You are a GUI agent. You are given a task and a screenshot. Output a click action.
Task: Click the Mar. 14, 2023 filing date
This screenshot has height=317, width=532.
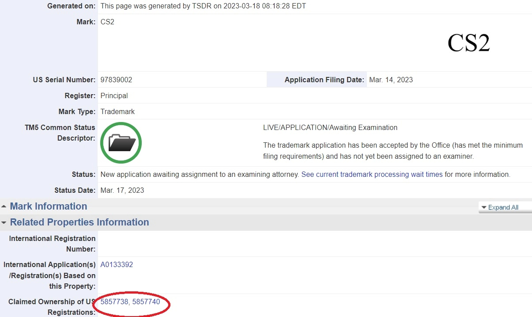(391, 80)
